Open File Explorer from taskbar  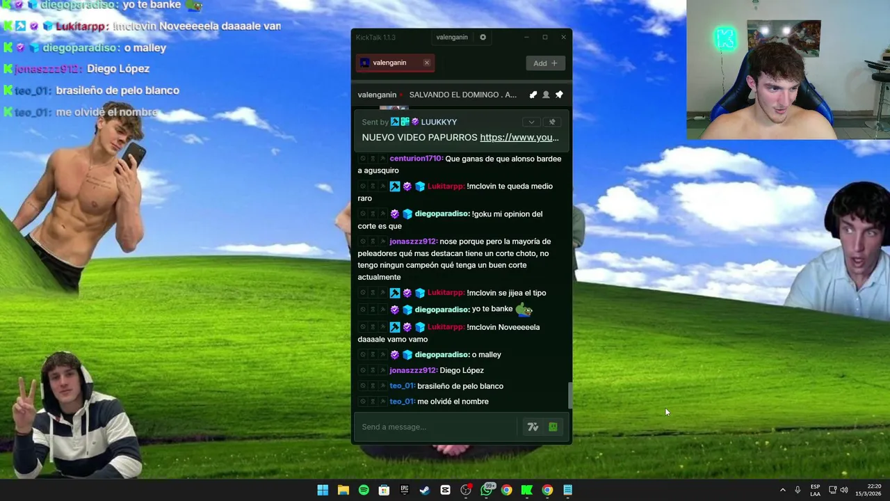(x=343, y=490)
